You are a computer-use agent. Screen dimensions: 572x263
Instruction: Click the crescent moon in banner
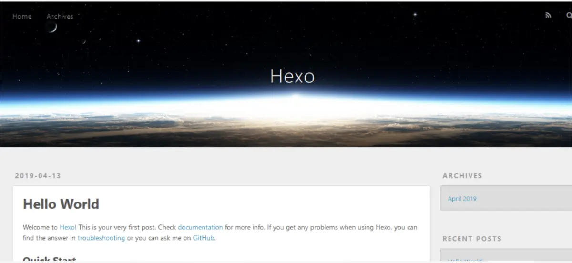[x=52, y=27]
